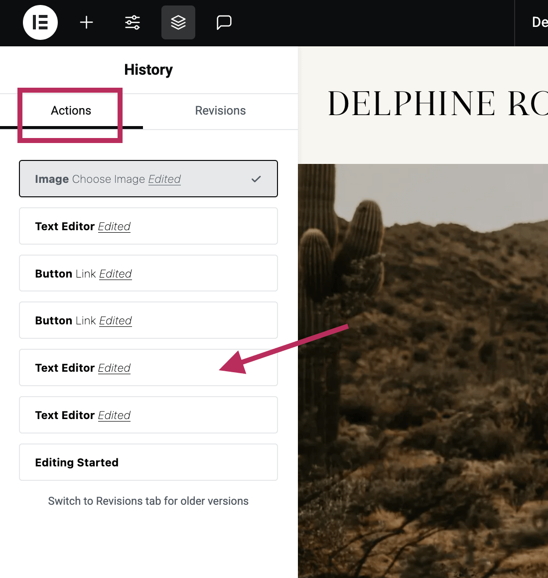
Task: Switch to the Actions tab
Action: [71, 111]
